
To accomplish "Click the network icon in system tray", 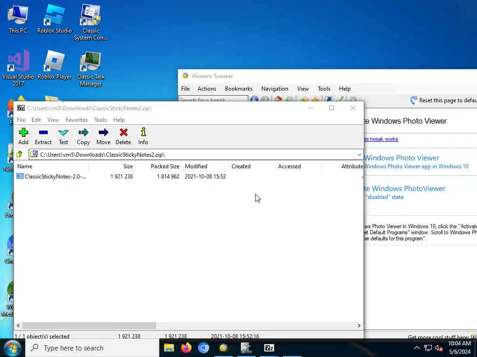I will pos(428,348).
